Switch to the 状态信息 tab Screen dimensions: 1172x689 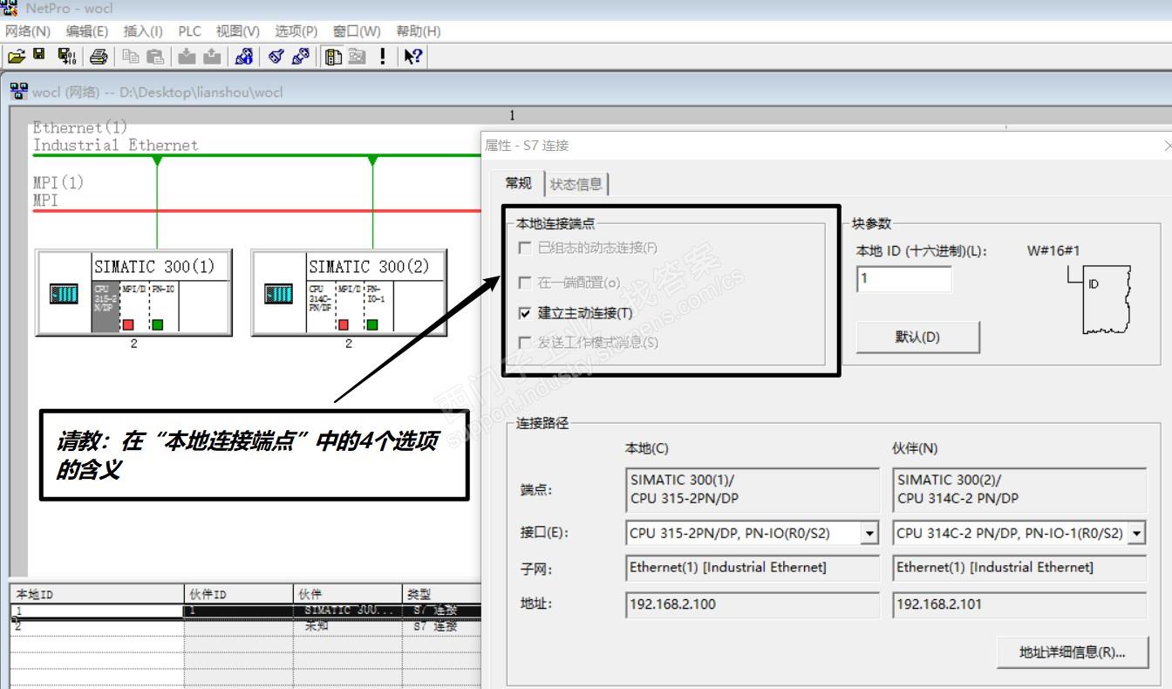click(576, 185)
